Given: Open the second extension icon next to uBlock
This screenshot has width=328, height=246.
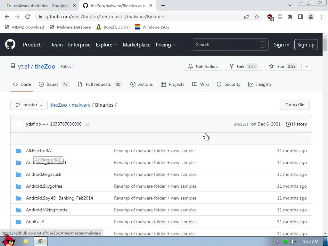Looking at the screenshot, I should pos(280,17).
